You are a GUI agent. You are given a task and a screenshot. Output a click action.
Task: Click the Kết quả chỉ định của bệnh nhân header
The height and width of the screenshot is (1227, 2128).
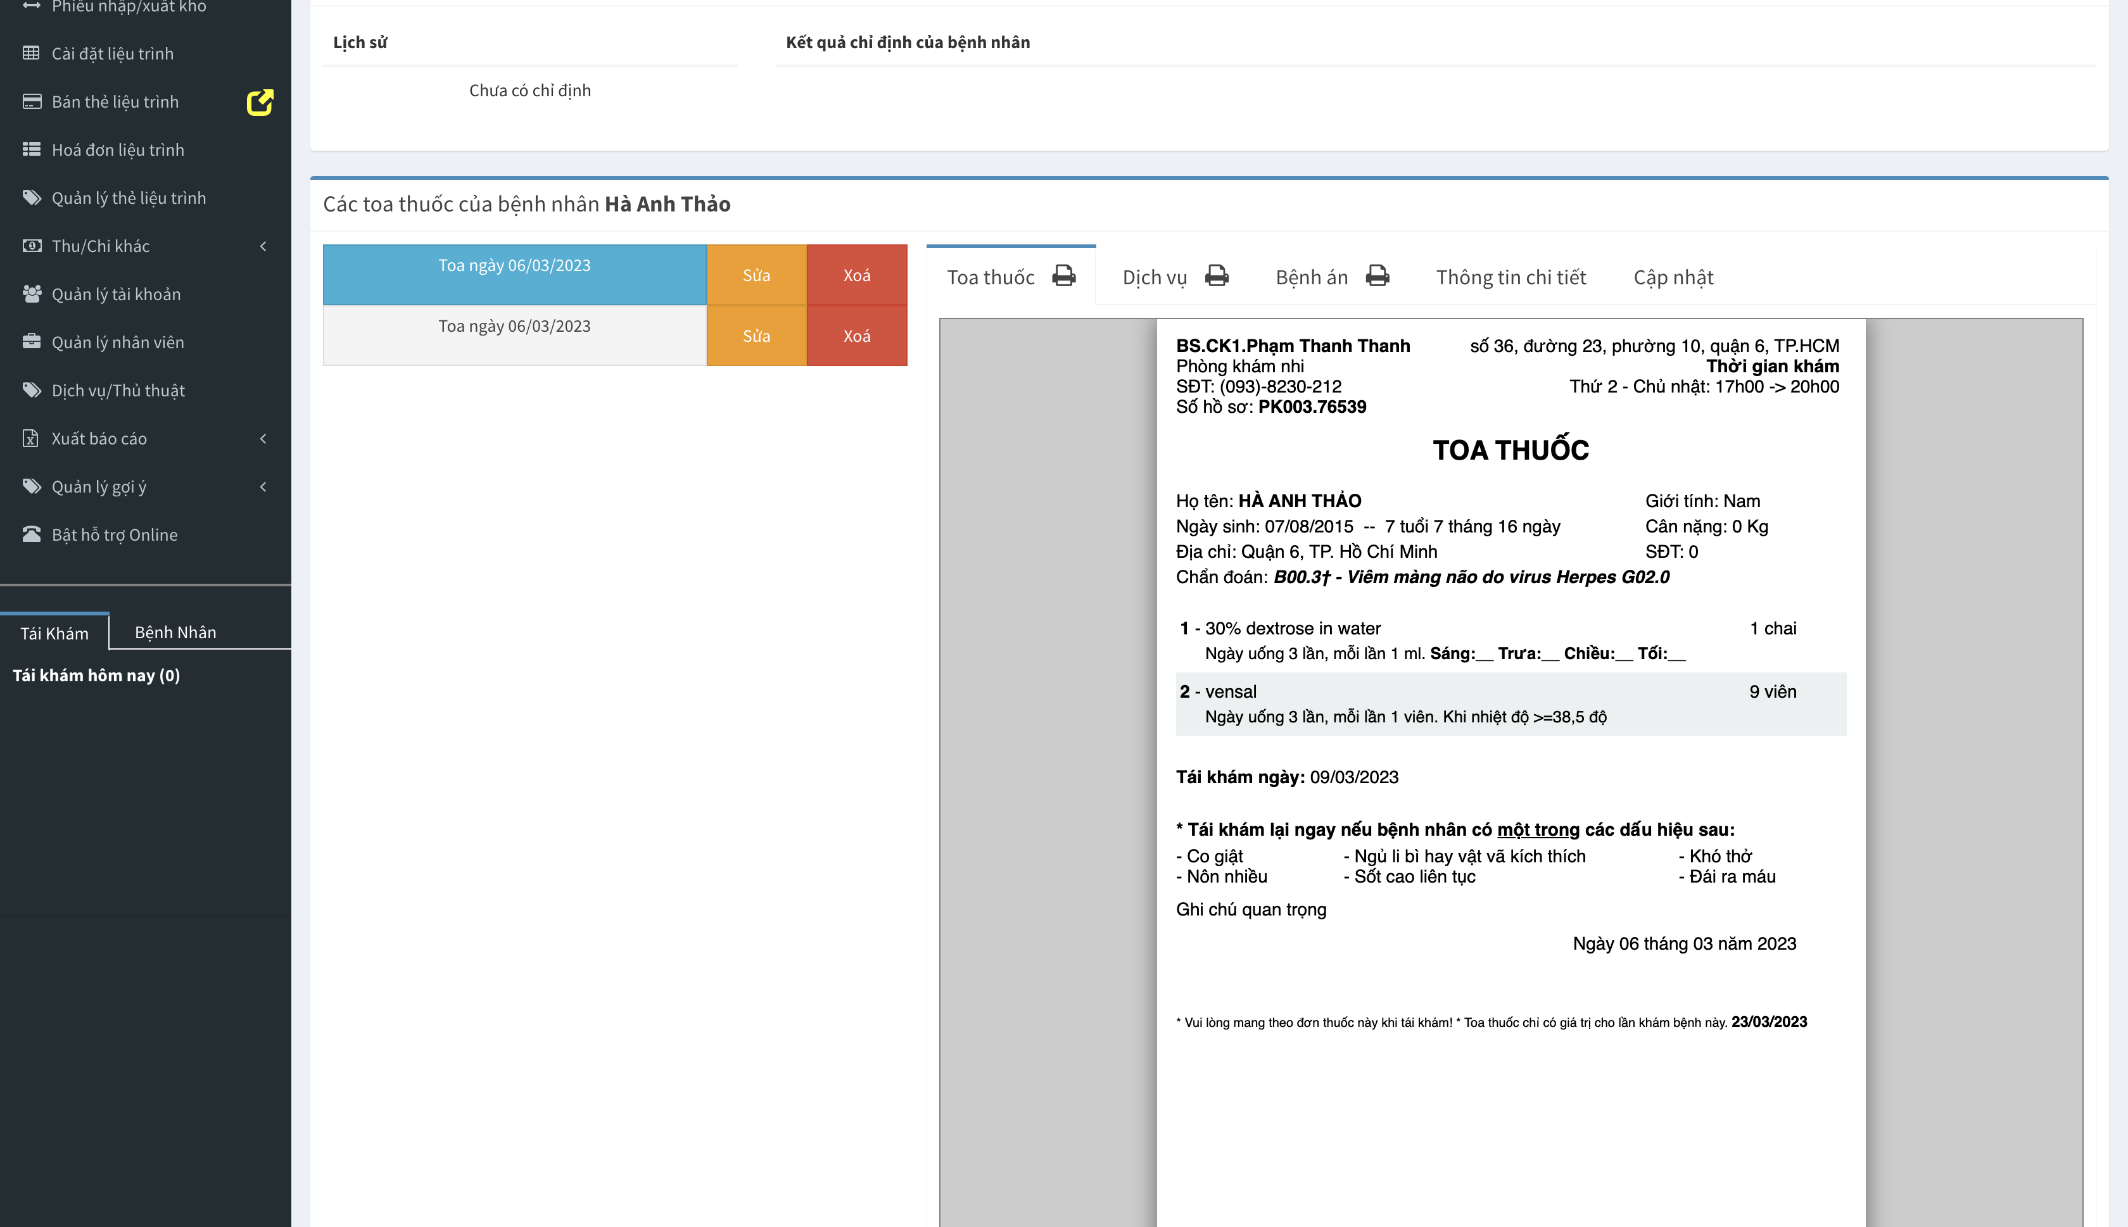[x=908, y=42]
